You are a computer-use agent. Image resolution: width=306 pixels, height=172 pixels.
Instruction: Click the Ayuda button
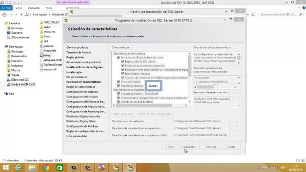coord(231,147)
